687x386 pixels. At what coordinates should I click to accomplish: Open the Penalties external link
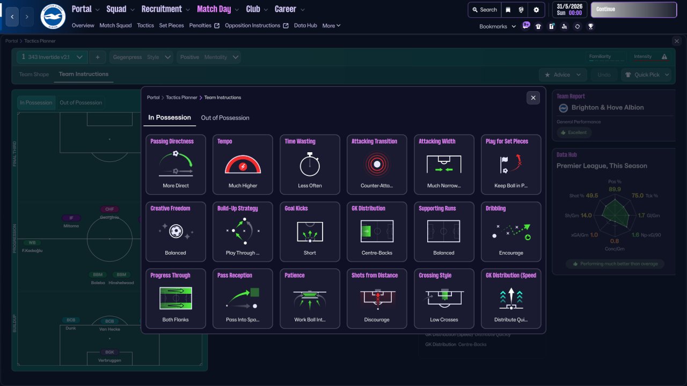click(x=204, y=25)
